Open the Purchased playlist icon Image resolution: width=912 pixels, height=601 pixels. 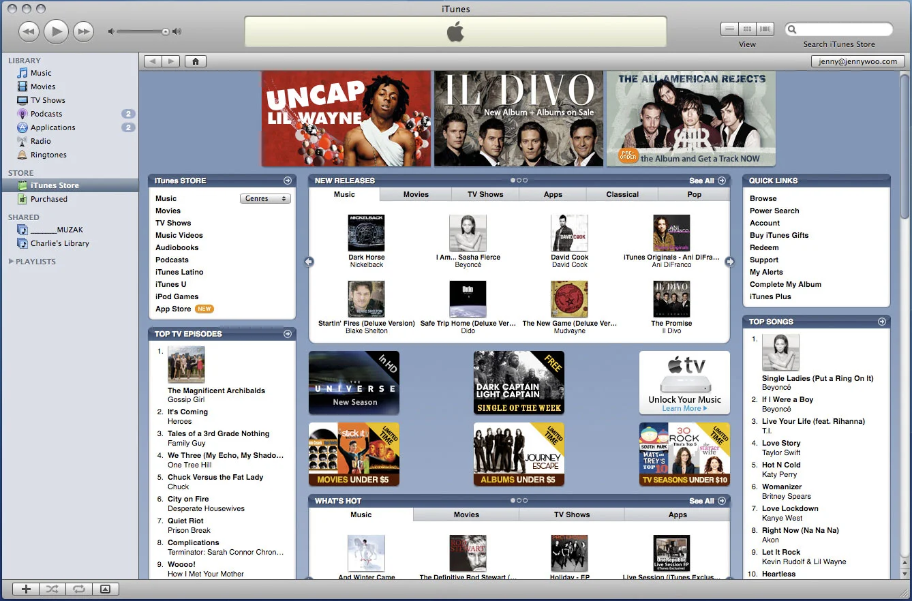coord(22,199)
